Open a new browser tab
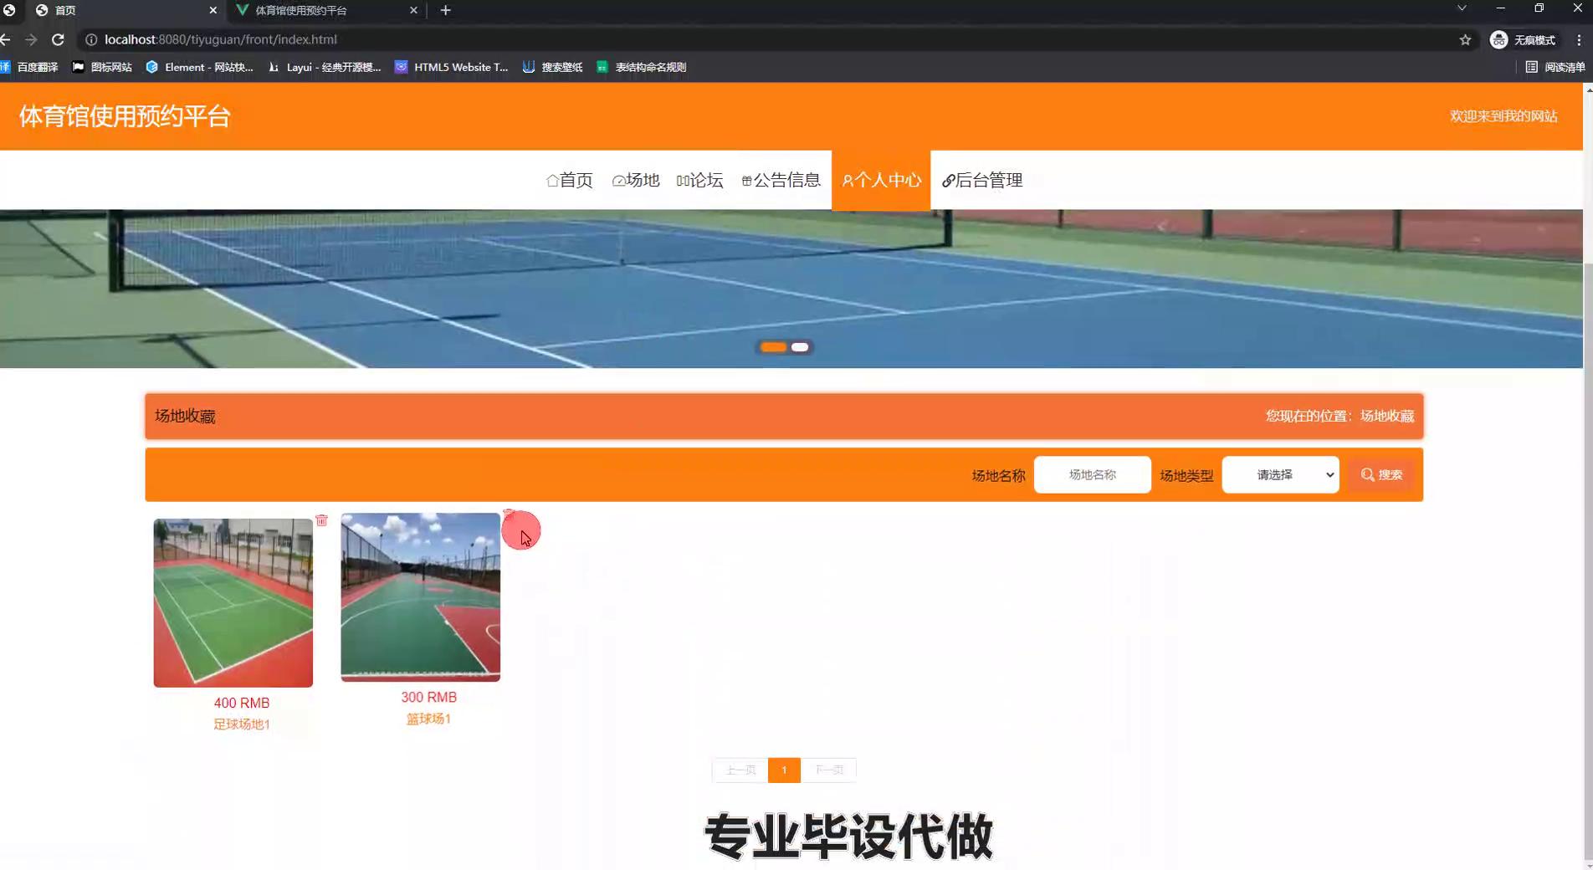1593x870 pixels. [x=445, y=10]
